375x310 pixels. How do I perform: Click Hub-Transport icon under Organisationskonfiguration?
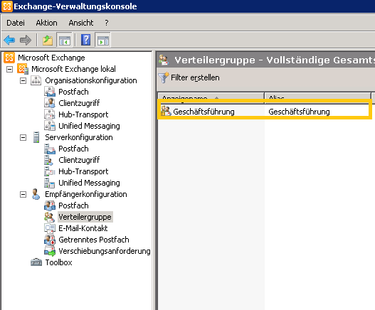point(50,114)
